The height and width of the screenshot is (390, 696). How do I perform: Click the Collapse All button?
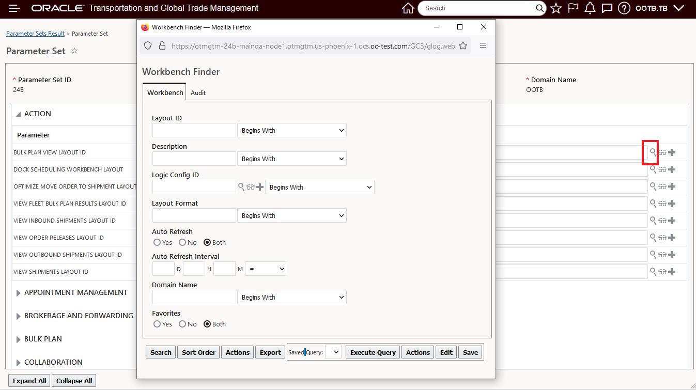[74, 381]
